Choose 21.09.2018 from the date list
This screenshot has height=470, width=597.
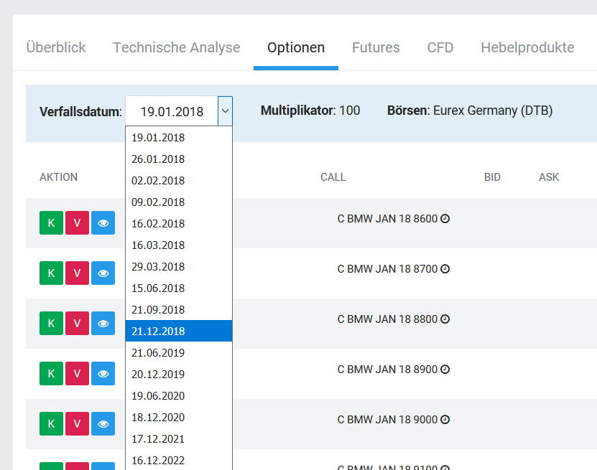[179, 309]
